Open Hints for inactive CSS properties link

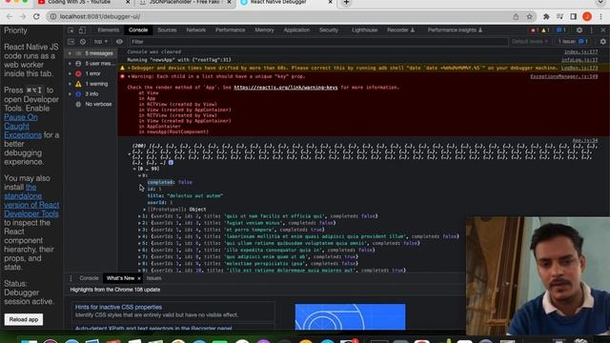[x=118, y=307]
